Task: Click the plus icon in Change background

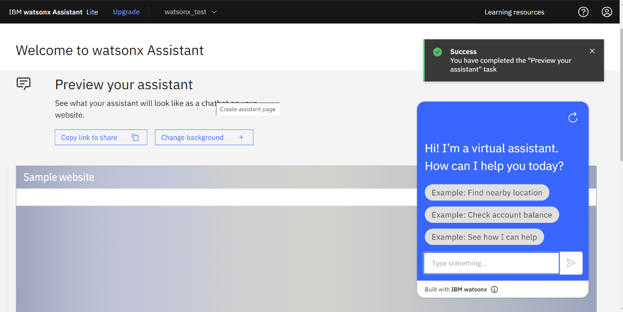Action: (241, 138)
